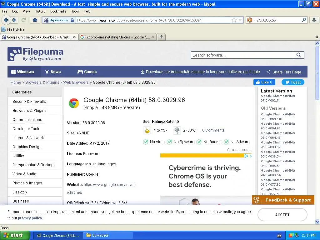The width and height of the screenshot is (320, 240).
Task: Select Compression & Backup category
Action: [x=35, y=165]
